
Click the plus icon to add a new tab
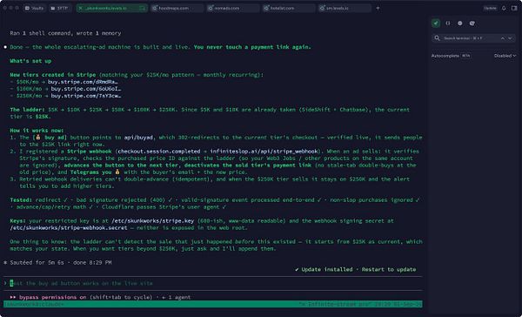tap(378, 8)
